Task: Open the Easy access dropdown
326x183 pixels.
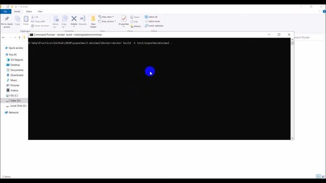Action: (x=107, y=21)
